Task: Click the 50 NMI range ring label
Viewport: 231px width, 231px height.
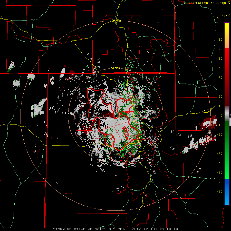Action: [x=115, y=68]
